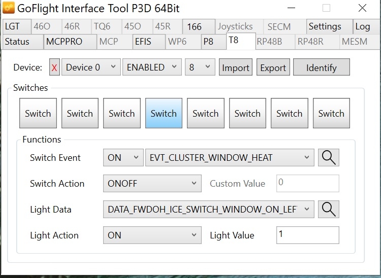Click the magnifier icon beside Light Data
Viewport: 381px width, 278px height.
[329, 210]
